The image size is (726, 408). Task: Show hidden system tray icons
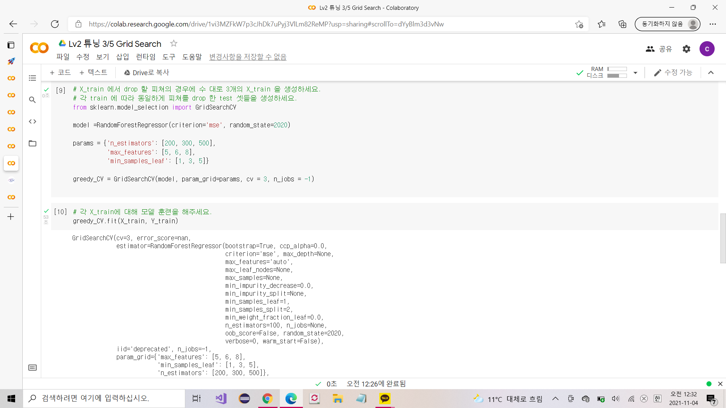pyautogui.click(x=555, y=399)
